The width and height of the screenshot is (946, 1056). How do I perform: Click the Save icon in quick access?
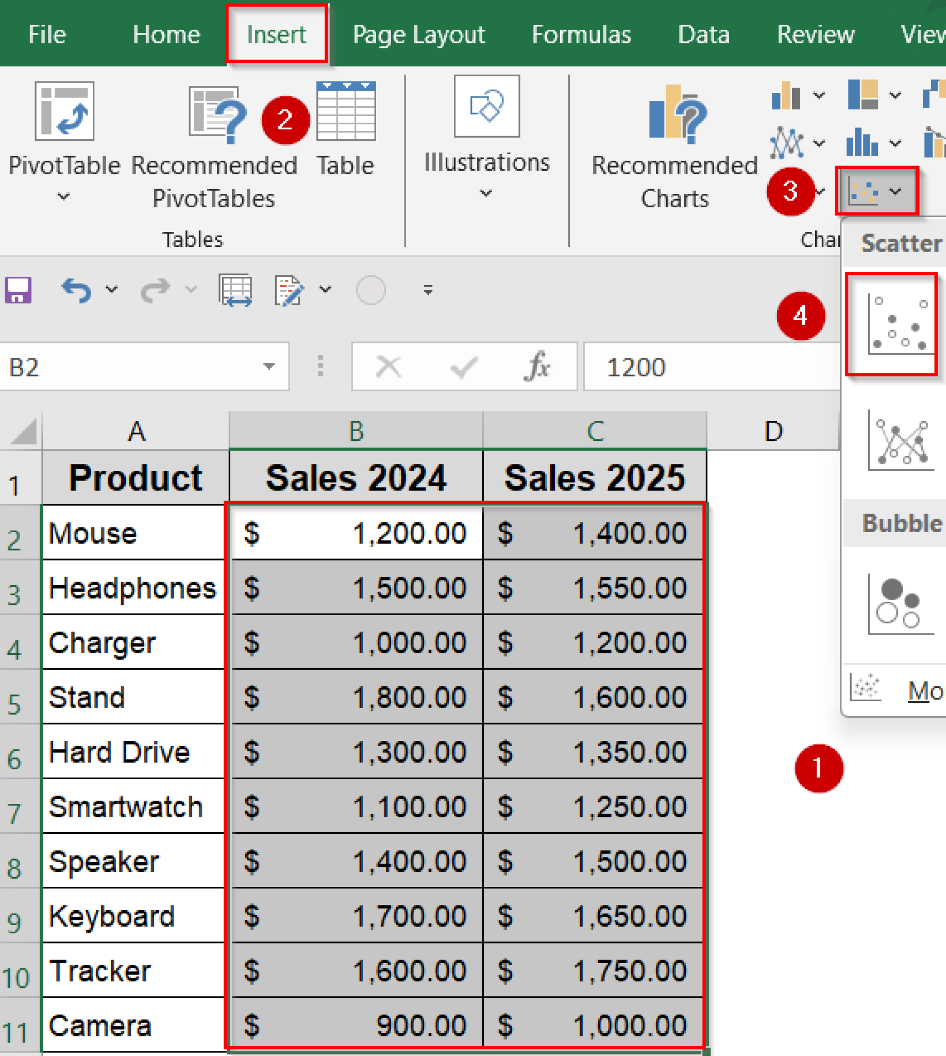[18, 290]
